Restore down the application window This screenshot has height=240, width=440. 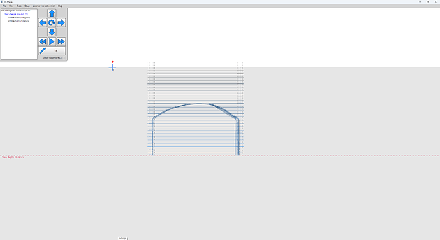pyautogui.click(x=428, y=2)
